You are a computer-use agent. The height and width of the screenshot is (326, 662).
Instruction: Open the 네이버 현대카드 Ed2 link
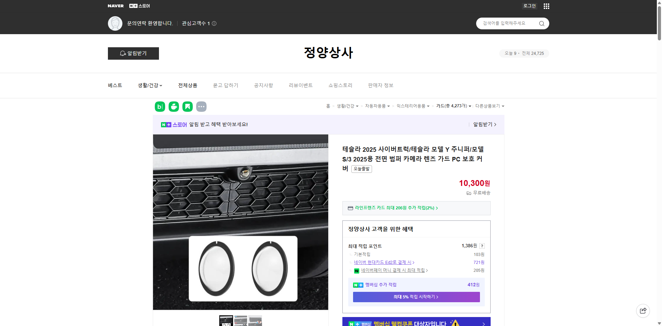click(383, 262)
